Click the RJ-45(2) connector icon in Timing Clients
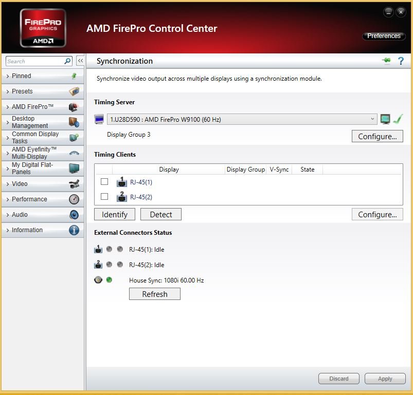 (x=122, y=197)
